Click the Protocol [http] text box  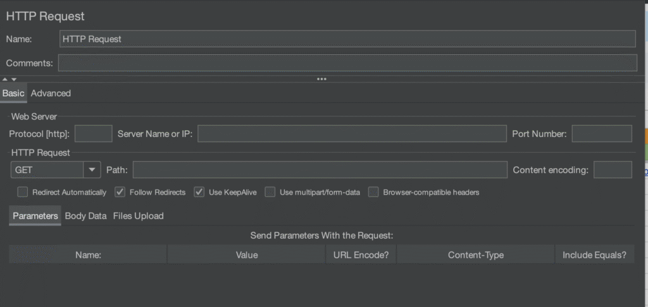click(x=94, y=134)
